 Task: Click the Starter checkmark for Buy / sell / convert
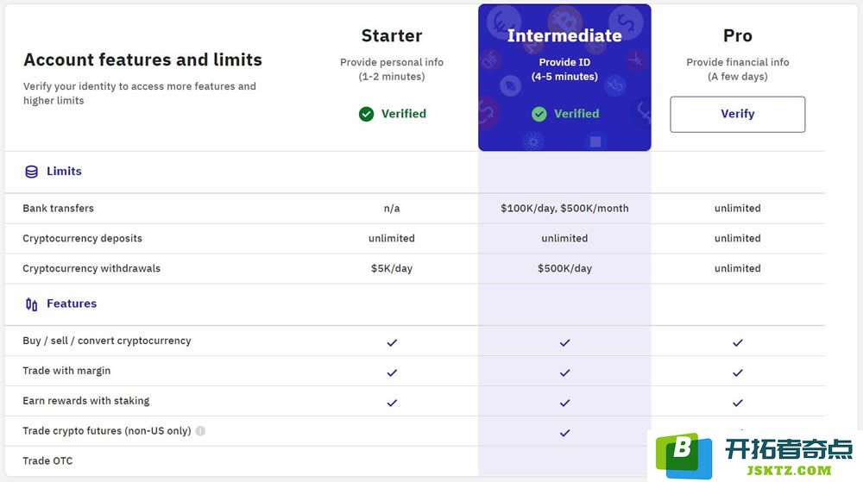(392, 342)
